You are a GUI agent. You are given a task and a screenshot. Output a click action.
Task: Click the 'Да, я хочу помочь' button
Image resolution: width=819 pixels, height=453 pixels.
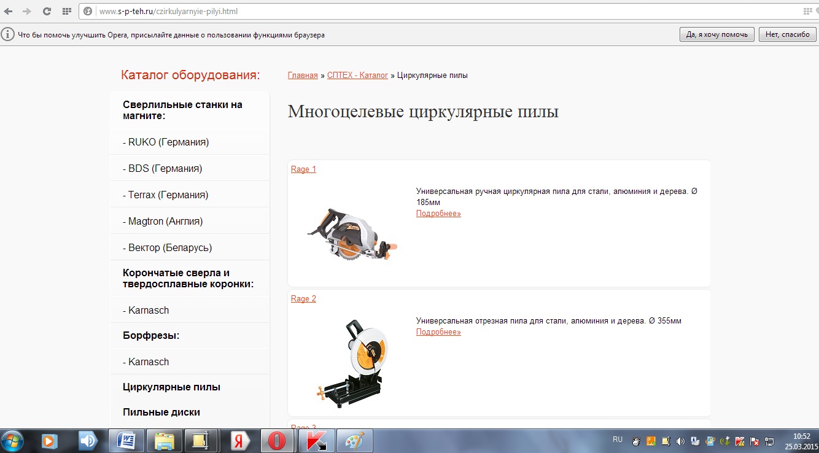(716, 34)
